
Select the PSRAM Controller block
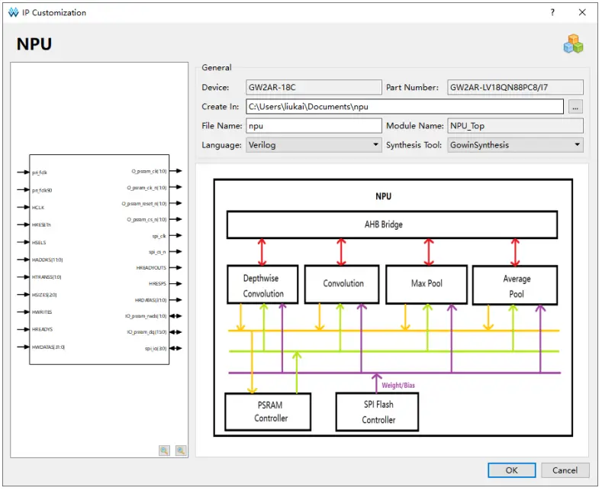pyautogui.click(x=269, y=412)
